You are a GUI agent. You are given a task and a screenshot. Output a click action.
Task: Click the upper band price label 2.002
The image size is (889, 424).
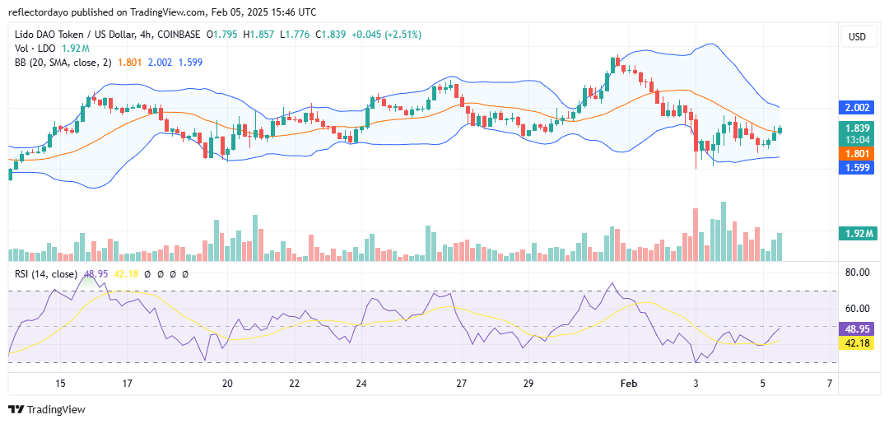pyautogui.click(x=858, y=108)
